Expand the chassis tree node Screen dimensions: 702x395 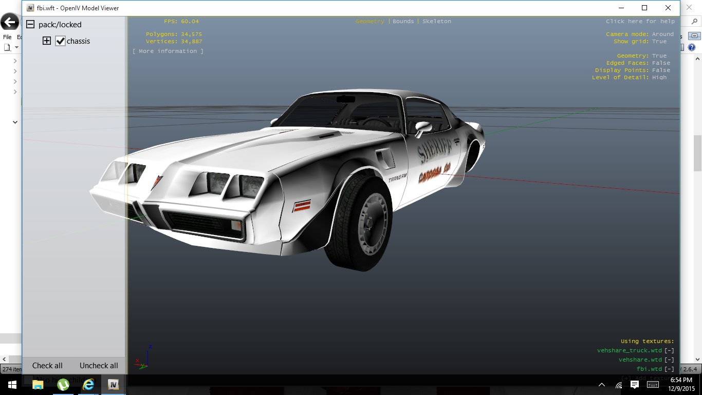[x=47, y=41]
